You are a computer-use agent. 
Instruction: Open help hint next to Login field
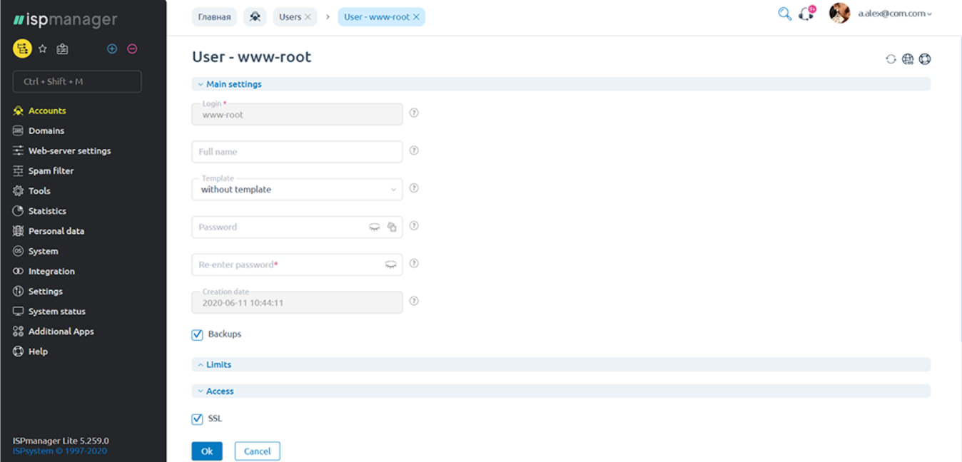414,113
